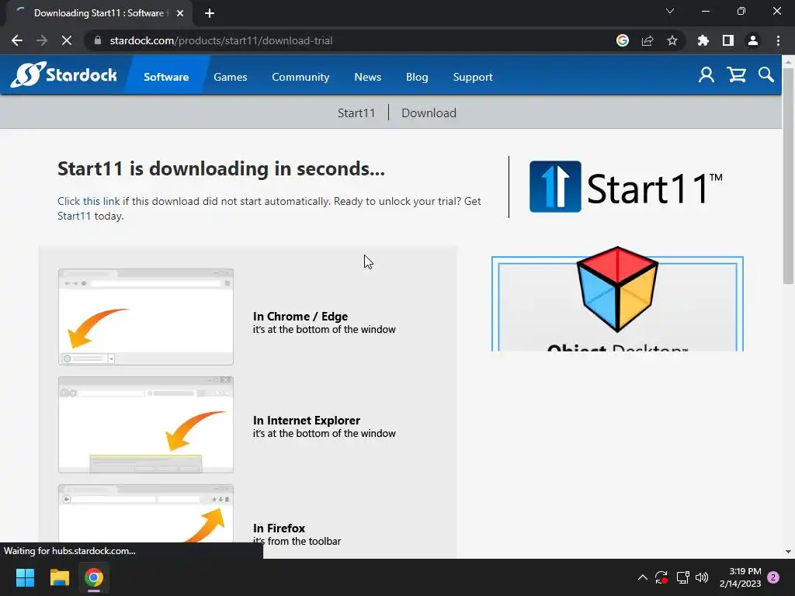Viewport: 795px width, 596px height.
Task: Show hidden tray icons chevron
Action: click(x=642, y=577)
